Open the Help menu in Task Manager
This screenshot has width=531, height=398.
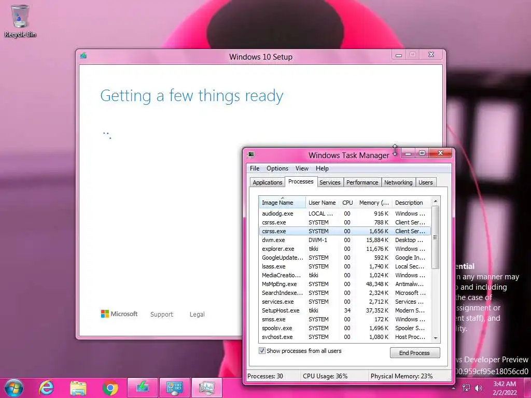tap(322, 168)
